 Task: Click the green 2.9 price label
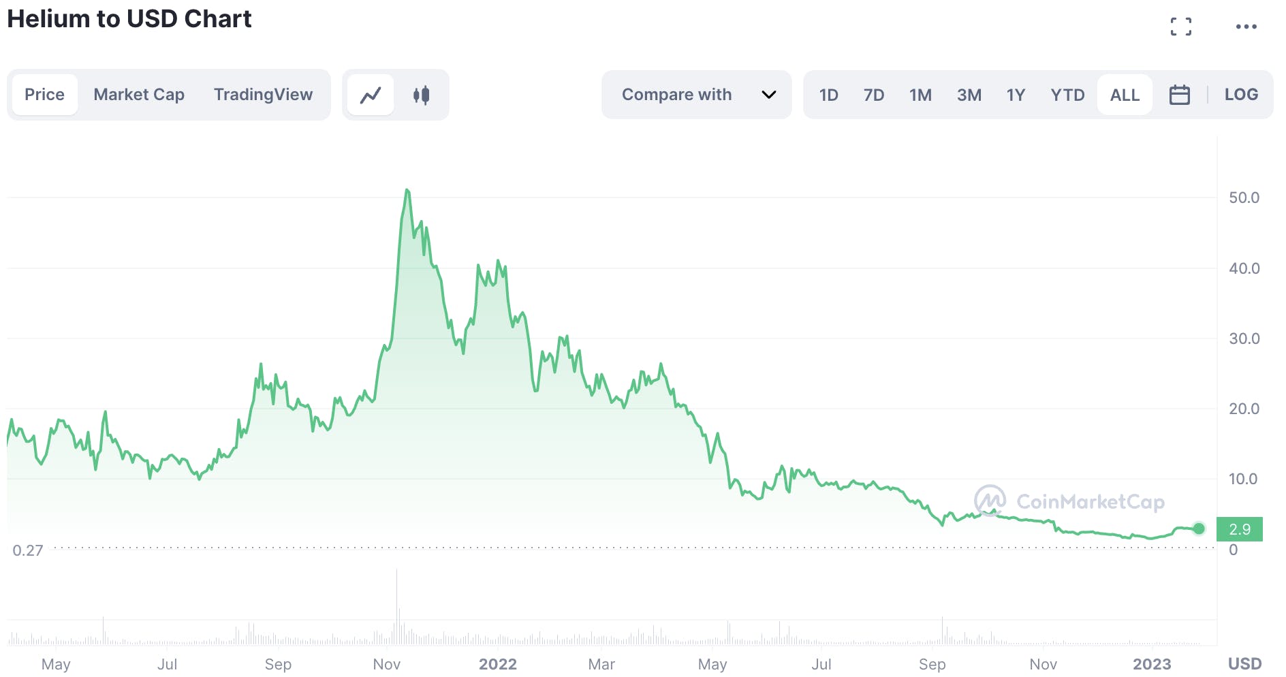(1239, 529)
